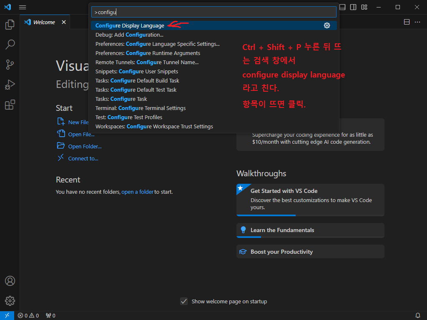
Task: Toggle the panel layout icon in title bar
Action: [x=343, y=7]
